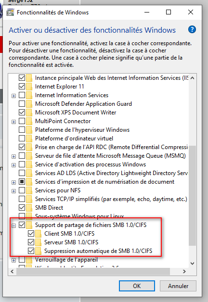The image size is (208, 302).
Task: Expand Service d'activation des processus Windows
Action: (x=13, y=165)
